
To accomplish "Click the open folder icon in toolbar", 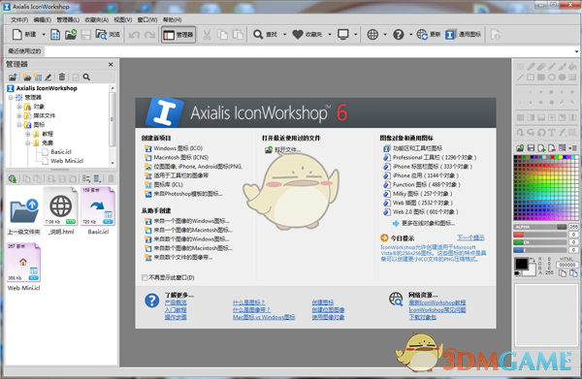I will coord(71,35).
